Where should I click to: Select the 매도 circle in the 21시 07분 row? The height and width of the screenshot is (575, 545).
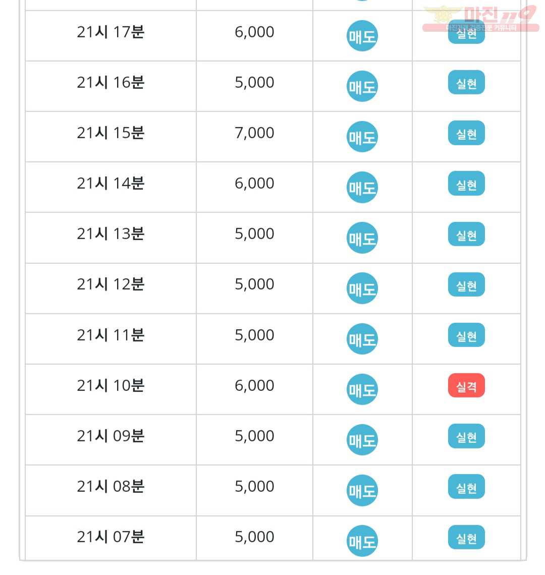click(x=362, y=541)
